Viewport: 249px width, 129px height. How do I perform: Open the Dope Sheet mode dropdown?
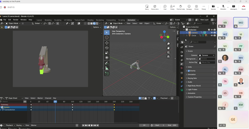[x=14, y=98]
